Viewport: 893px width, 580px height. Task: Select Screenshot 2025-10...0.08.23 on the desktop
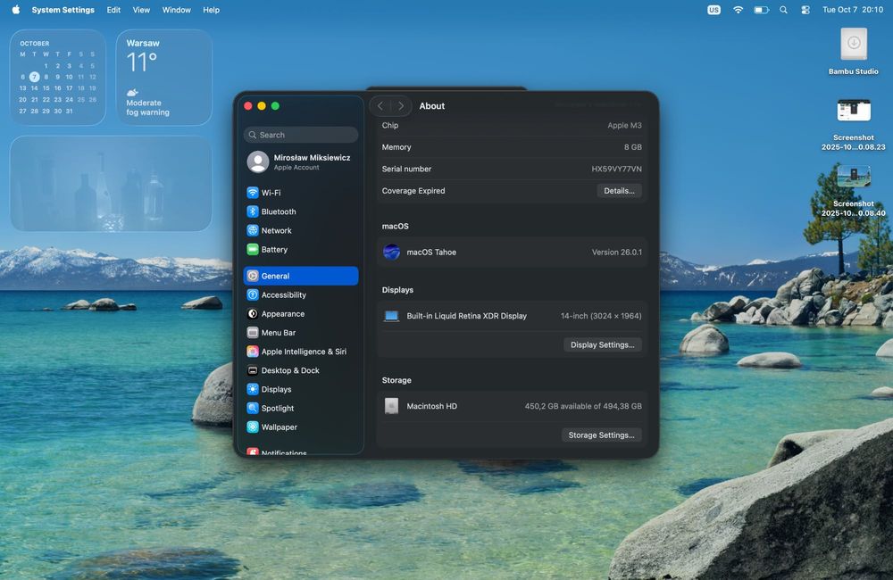pyautogui.click(x=853, y=124)
